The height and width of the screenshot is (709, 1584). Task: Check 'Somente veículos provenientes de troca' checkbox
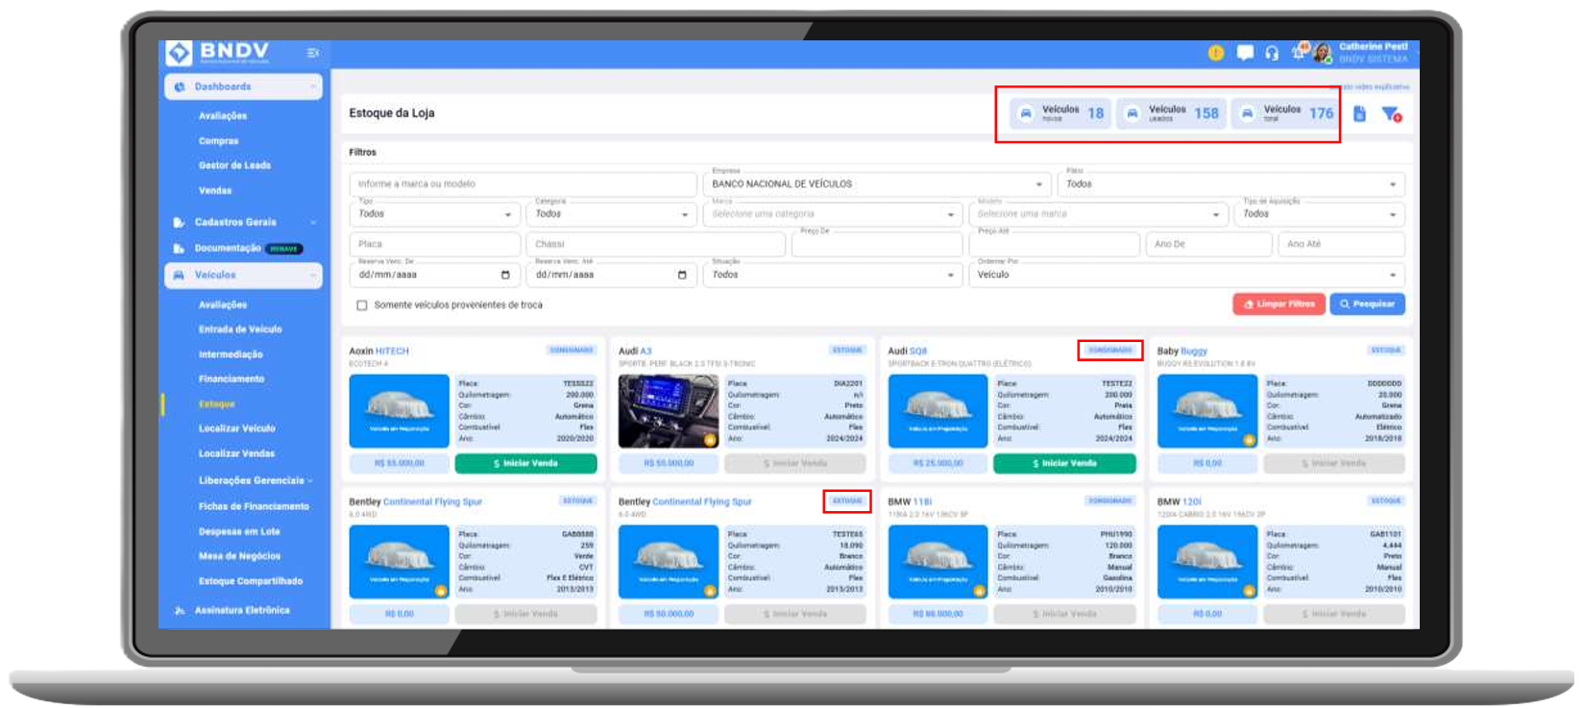point(362,306)
